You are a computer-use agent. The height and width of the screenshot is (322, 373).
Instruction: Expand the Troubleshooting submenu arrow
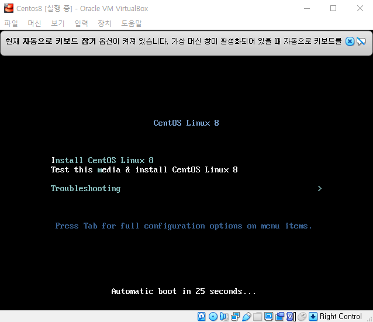pyautogui.click(x=319, y=188)
